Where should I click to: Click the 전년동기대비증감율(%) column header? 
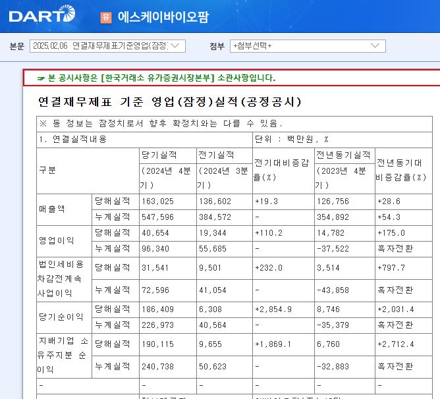coord(404,171)
